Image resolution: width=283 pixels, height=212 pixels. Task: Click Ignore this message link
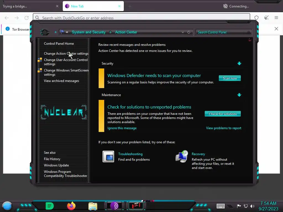pyautogui.click(x=122, y=128)
